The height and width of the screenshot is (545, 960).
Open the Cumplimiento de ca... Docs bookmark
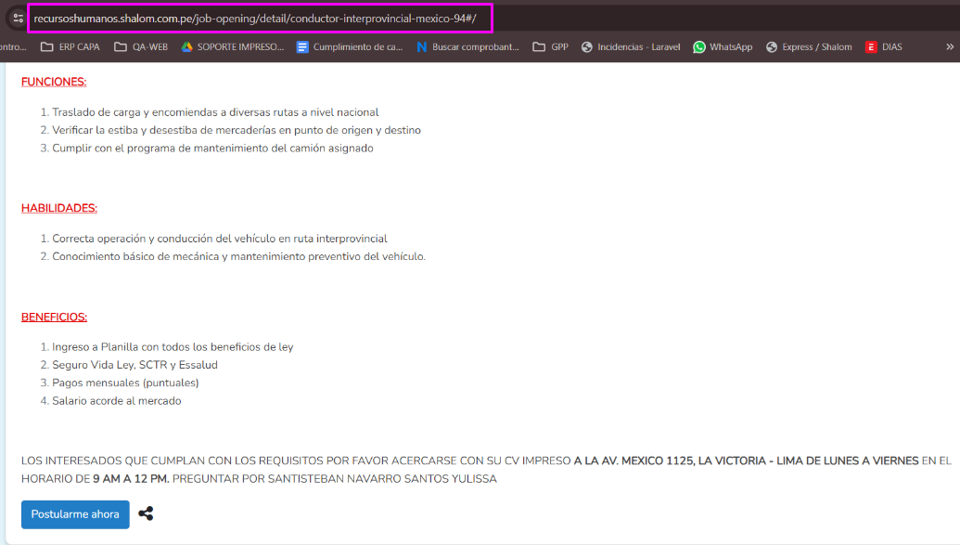pyautogui.click(x=350, y=46)
